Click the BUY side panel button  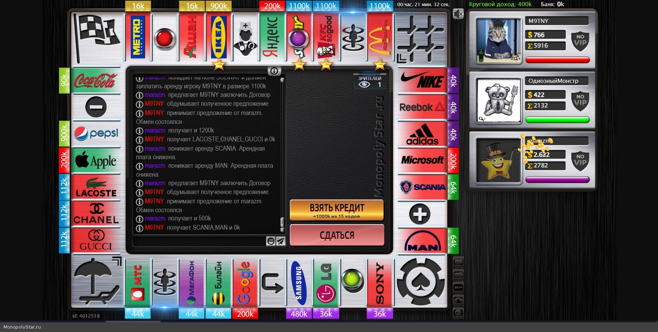tap(458, 288)
